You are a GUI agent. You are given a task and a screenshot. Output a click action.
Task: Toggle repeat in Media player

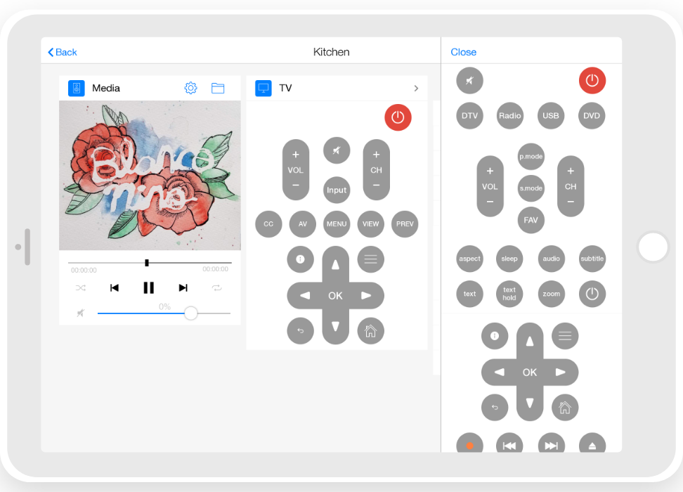[x=216, y=287]
